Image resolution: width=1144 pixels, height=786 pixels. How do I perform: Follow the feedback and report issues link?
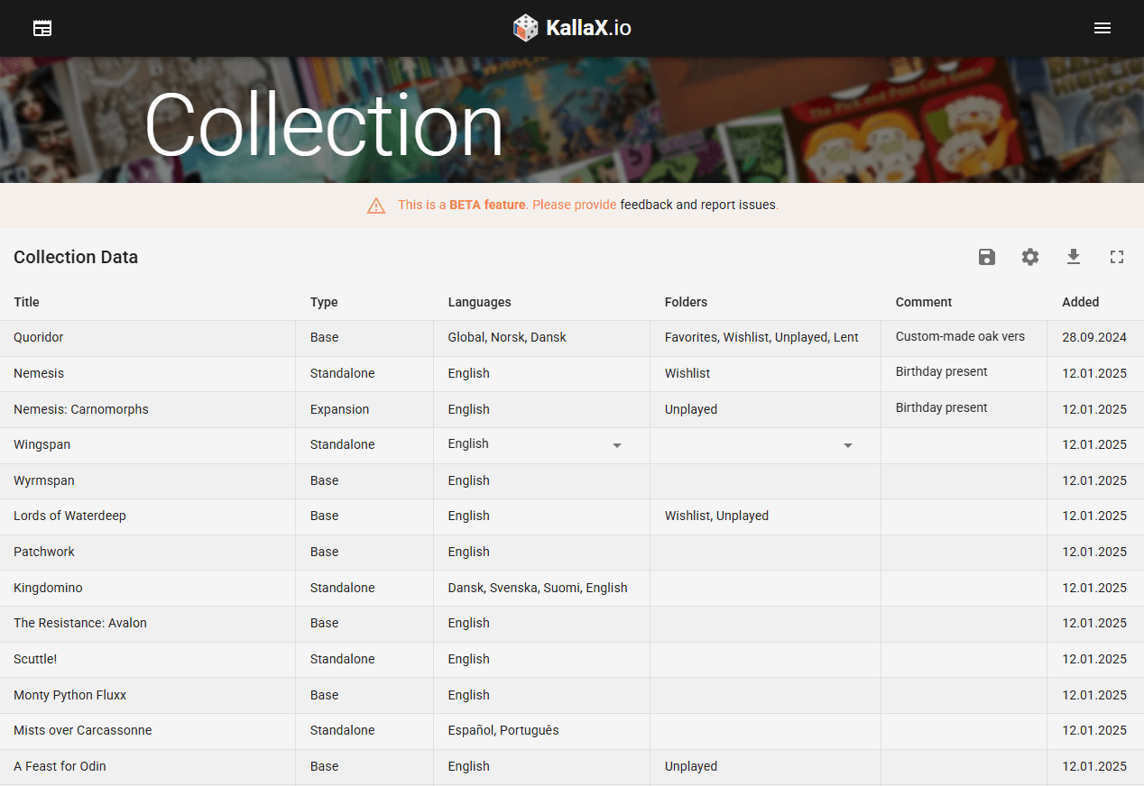click(x=698, y=205)
